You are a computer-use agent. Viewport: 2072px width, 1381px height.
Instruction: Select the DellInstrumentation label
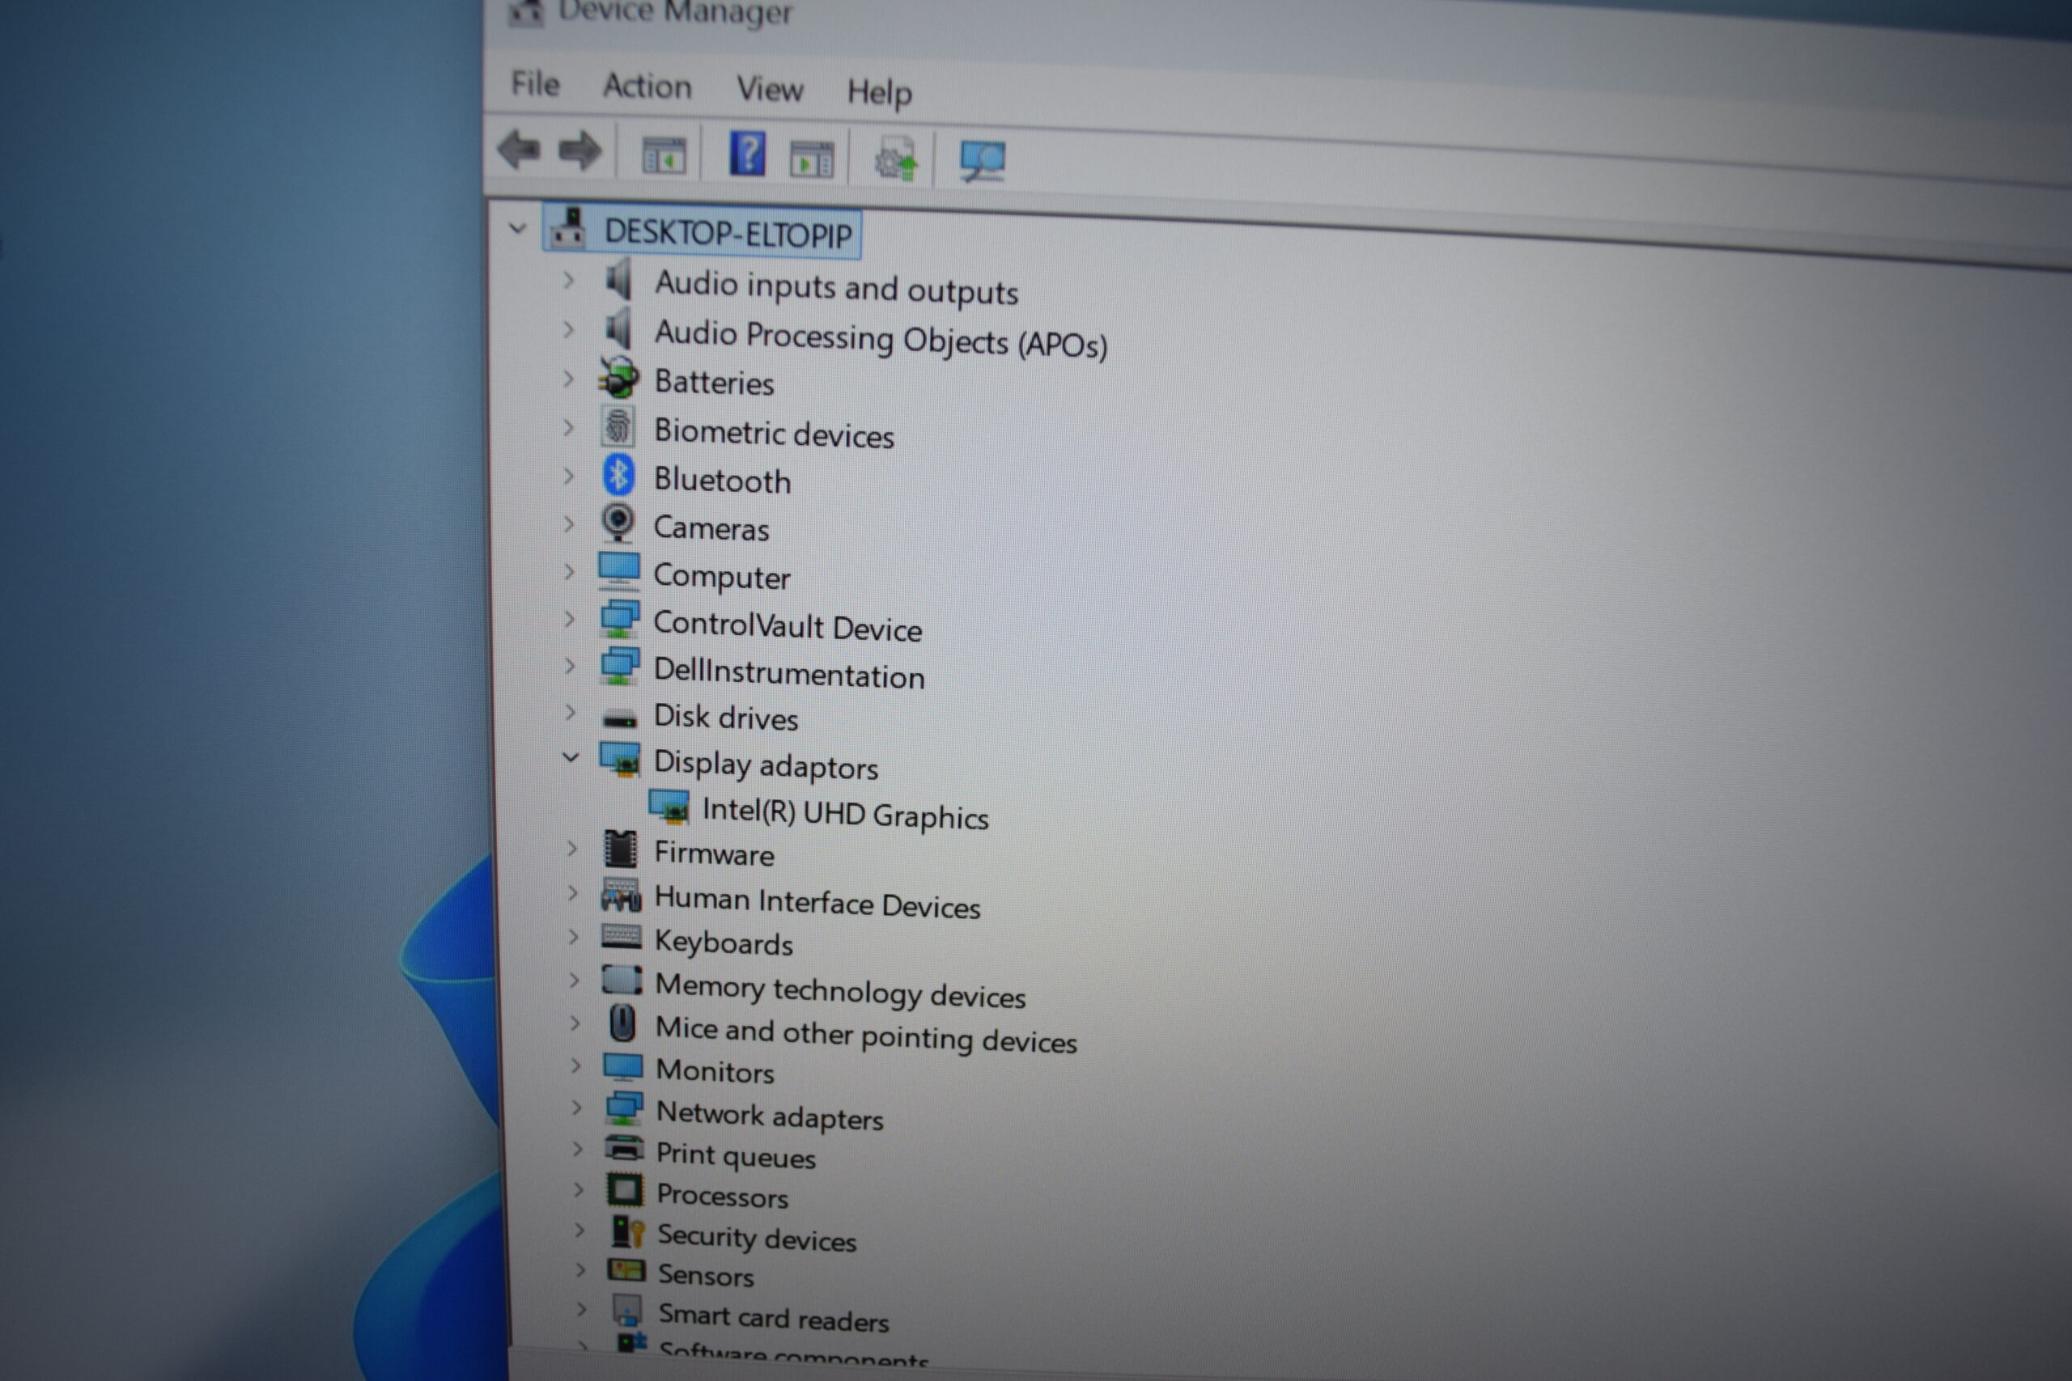tap(789, 674)
